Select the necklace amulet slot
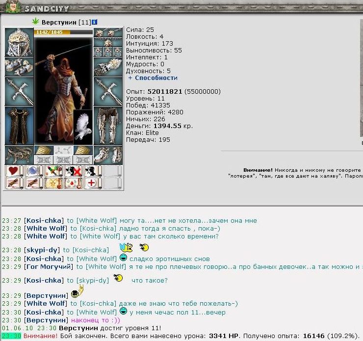This screenshot has height=341, width=363. tap(108, 42)
